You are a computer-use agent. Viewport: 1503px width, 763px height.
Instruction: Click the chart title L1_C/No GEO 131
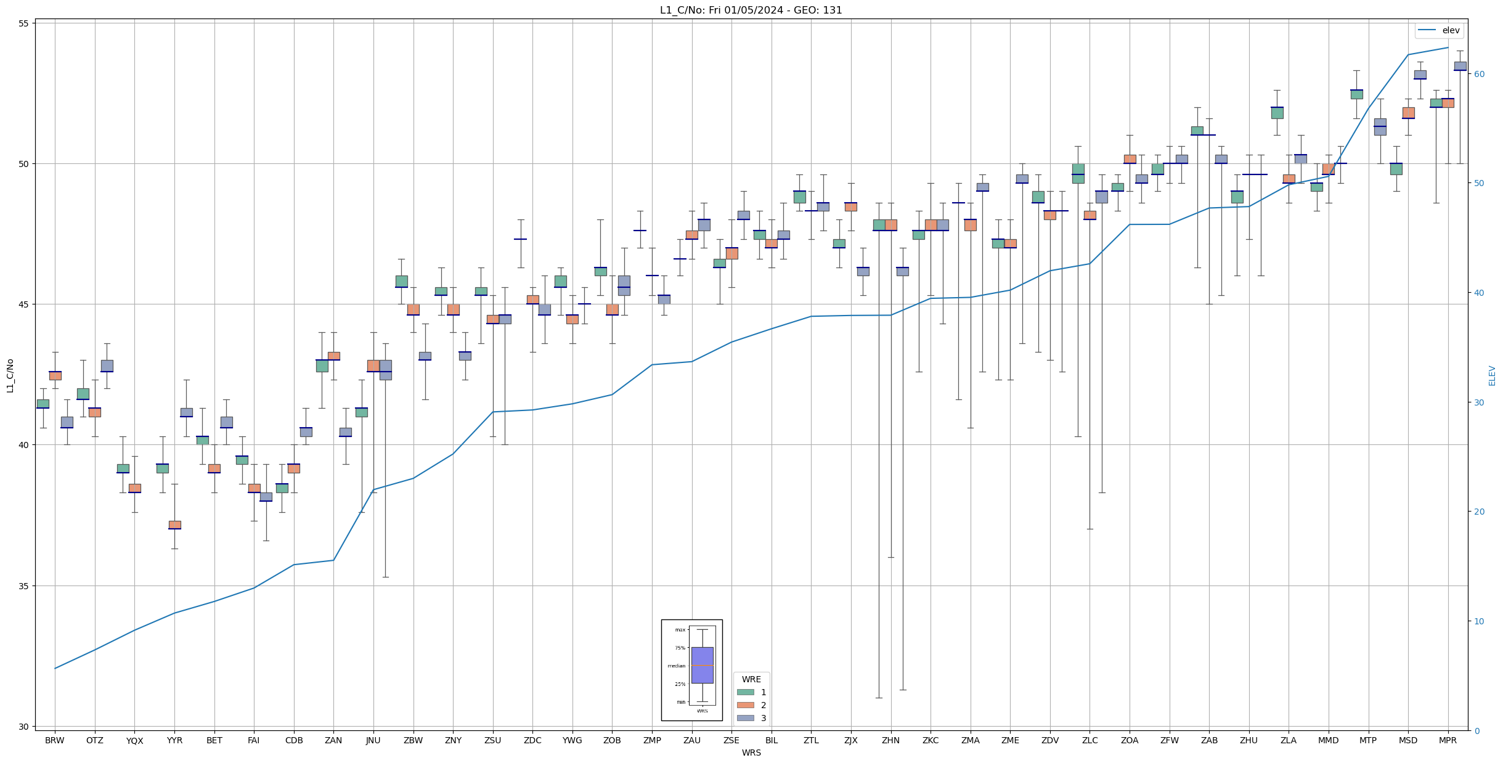click(x=751, y=10)
